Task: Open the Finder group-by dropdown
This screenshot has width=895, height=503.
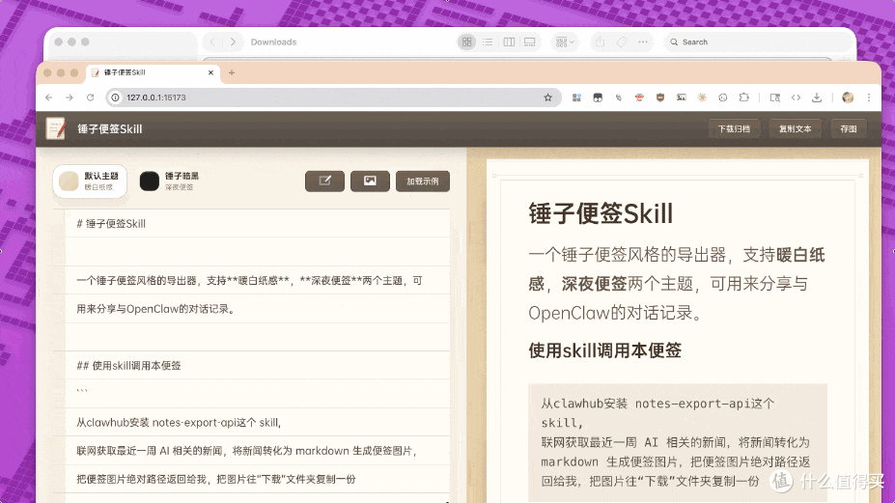Action: pos(565,42)
